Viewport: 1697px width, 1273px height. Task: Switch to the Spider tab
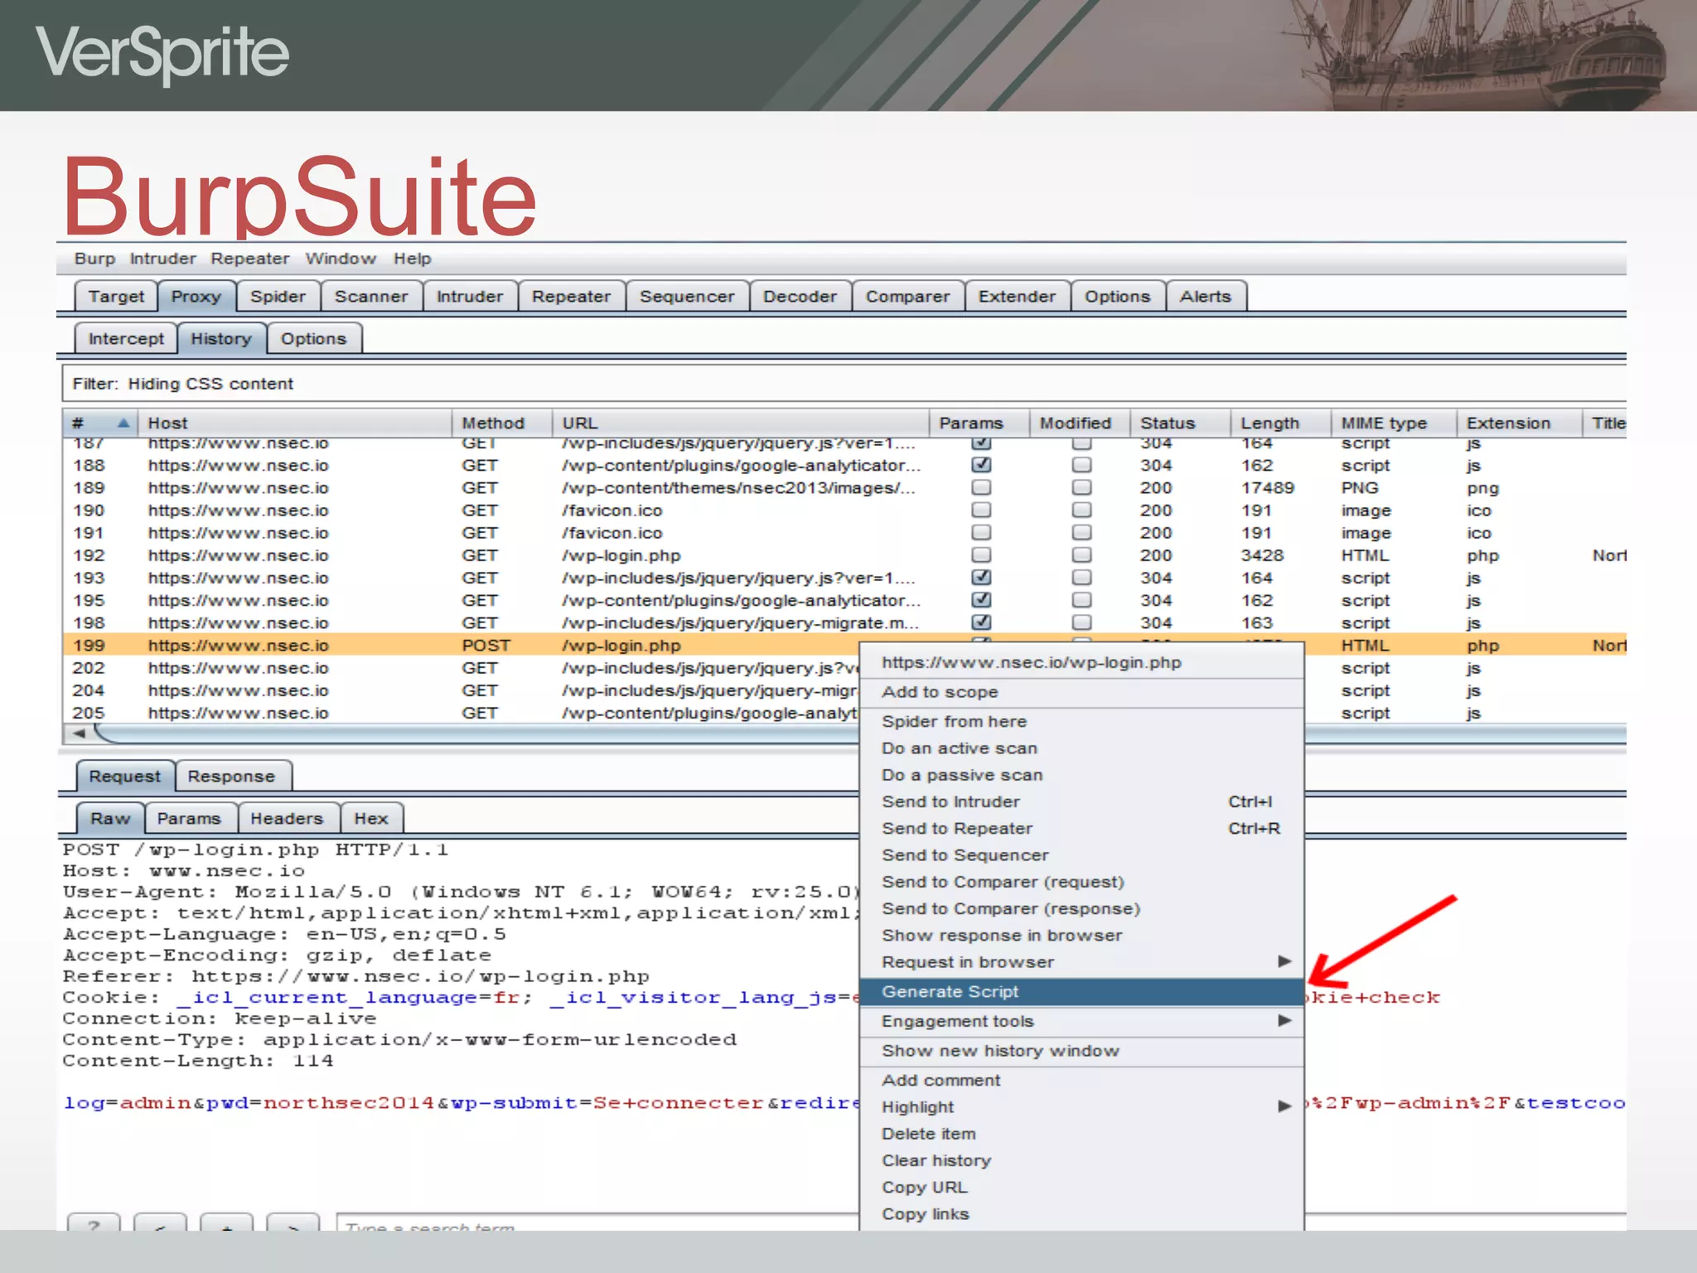tap(278, 297)
